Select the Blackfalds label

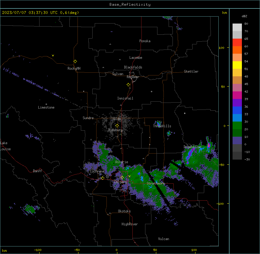coord(133,67)
